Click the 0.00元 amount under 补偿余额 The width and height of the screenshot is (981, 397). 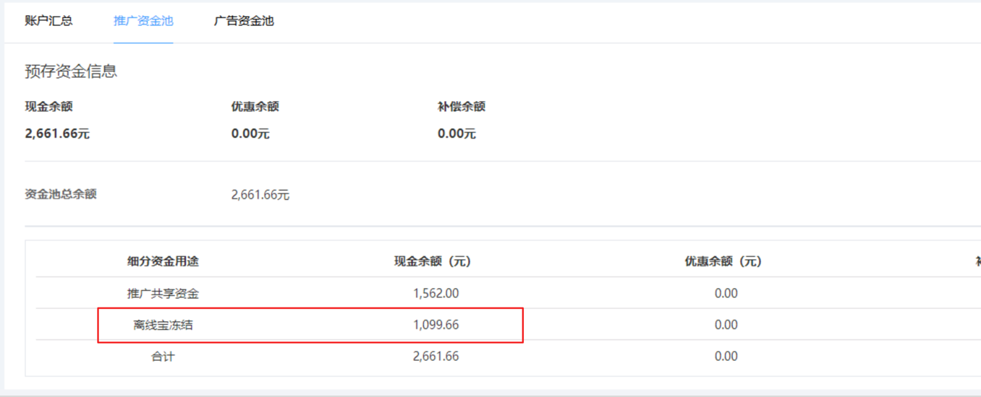[x=456, y=134]
